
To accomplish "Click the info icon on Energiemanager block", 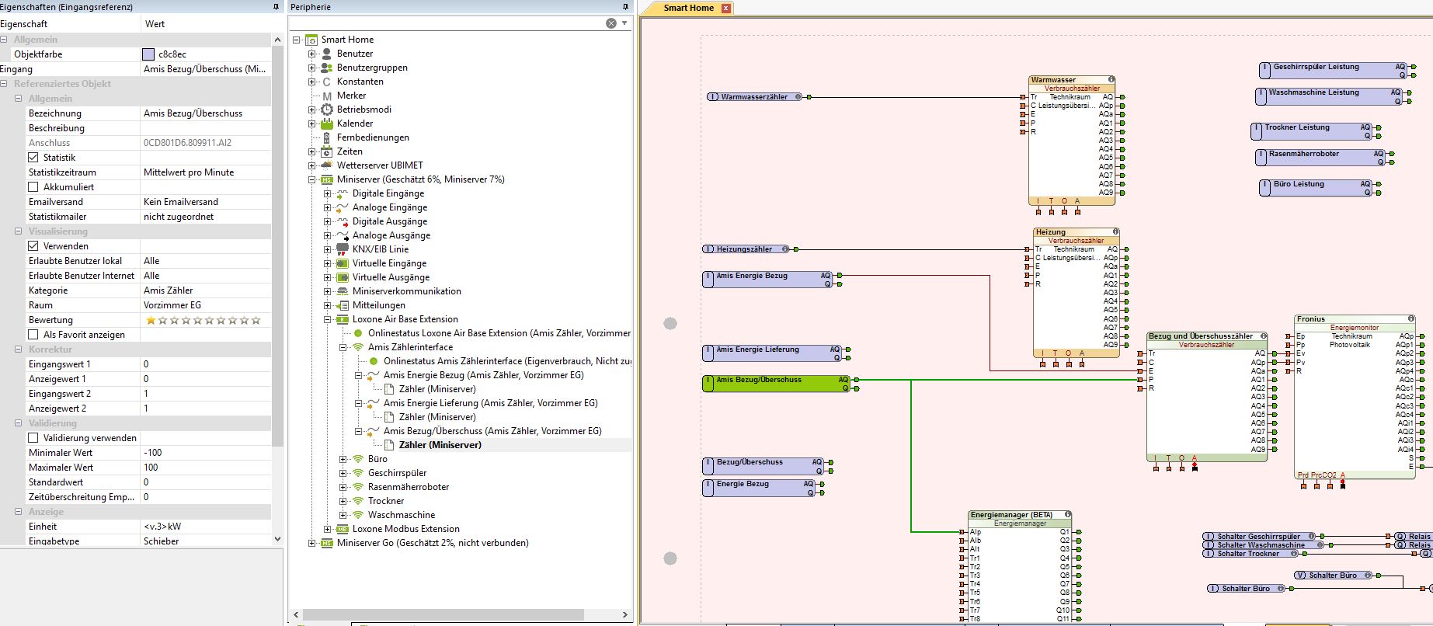I will click(x=1068, y=514).
